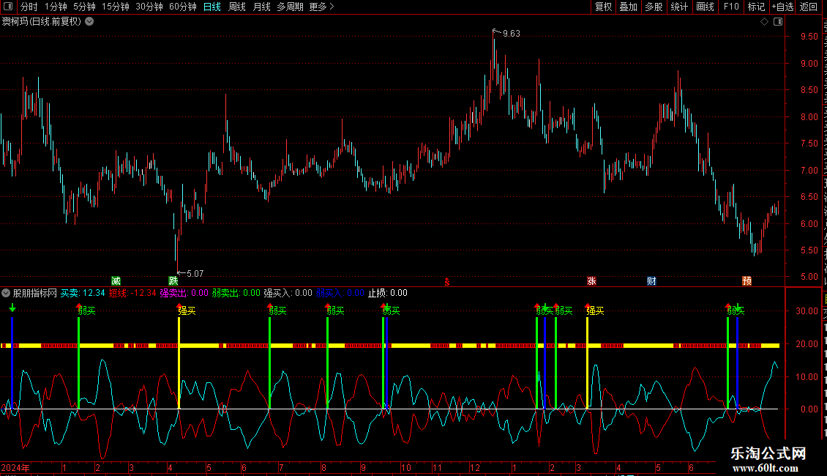Viewport: 827px width, 476px height.
Task: Select the 周线 weekly tab
Action: 237,7
